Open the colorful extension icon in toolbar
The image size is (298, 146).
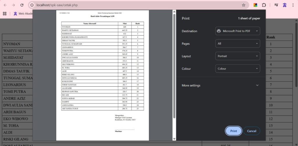click(x=255, y=5)
